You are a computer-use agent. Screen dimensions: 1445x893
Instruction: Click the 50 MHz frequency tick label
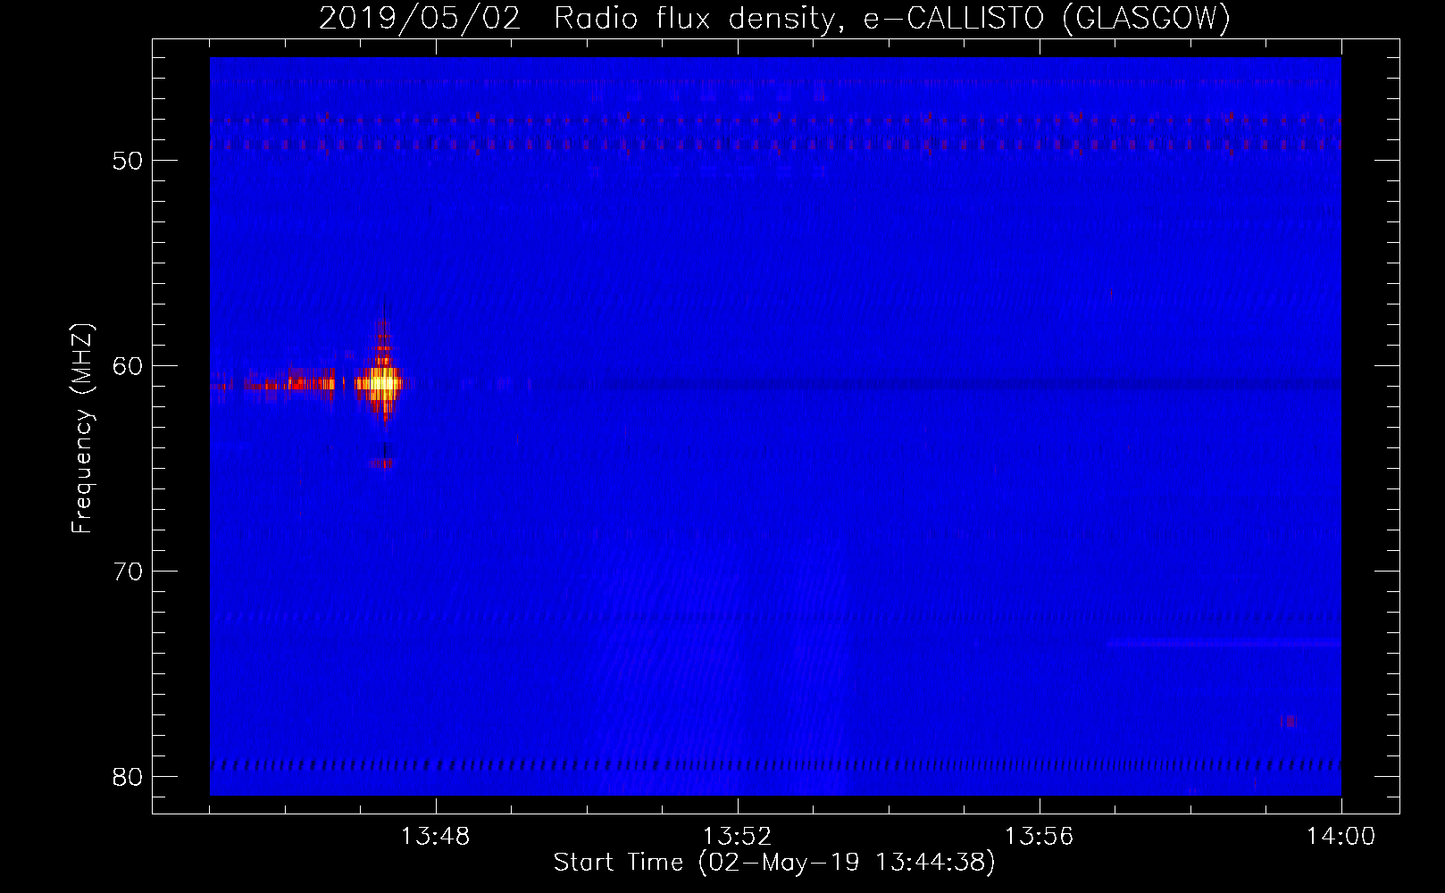(129, 161)
